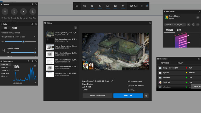Image resolution: width=201 pixels, height=113 pixels.
Task: Toggle Capture widget icon in Game Bar
Action: coord(92,6)
